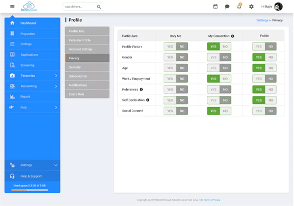Click the Screening document search icon
The image size is (294, 206).
tap(13, 65)
